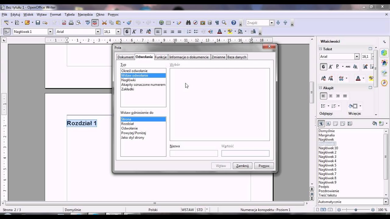
Task: Click the Wartość input field
Action: point(245,153)
